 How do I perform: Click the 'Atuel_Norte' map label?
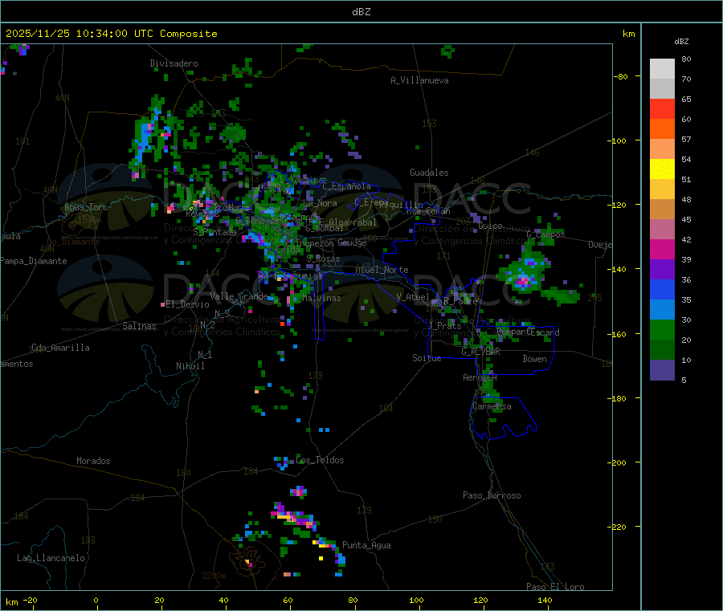tap(382, 270)
